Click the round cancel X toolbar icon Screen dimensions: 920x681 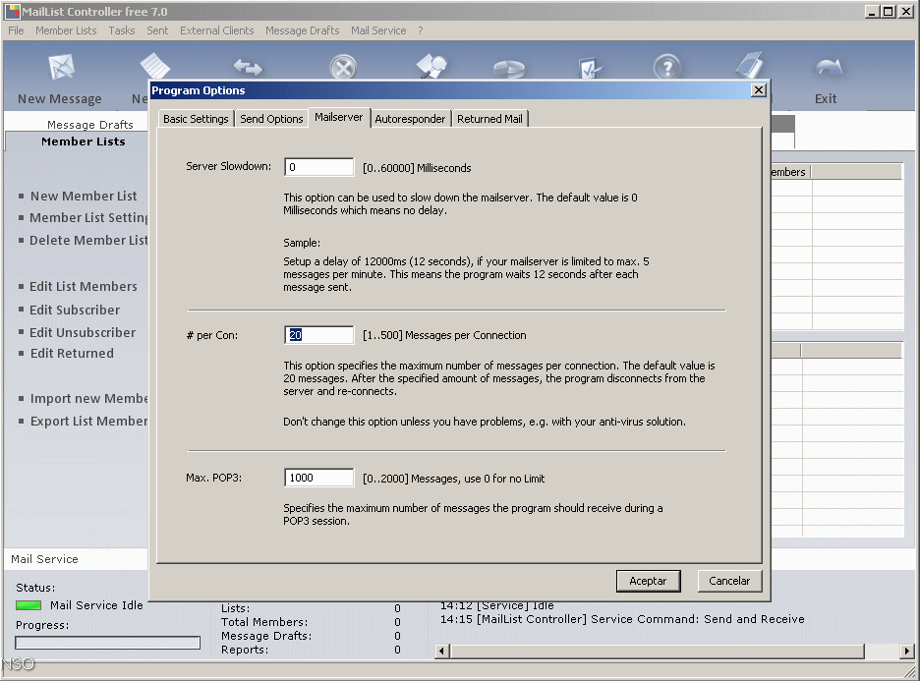click(342, 67)
